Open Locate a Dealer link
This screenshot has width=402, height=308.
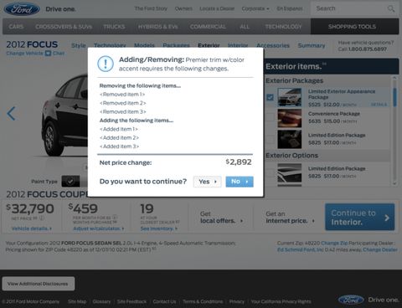(x=217, y=8)
